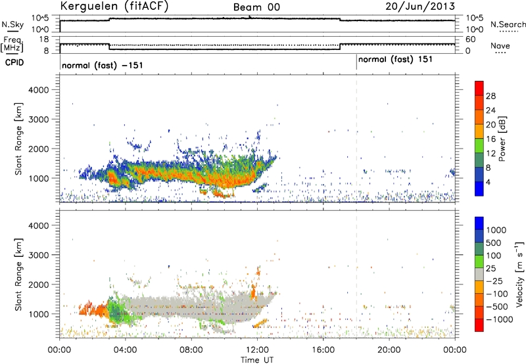Click the "12:00" time tick label
This screenshot has height=364, width=526.
[257, 350]
